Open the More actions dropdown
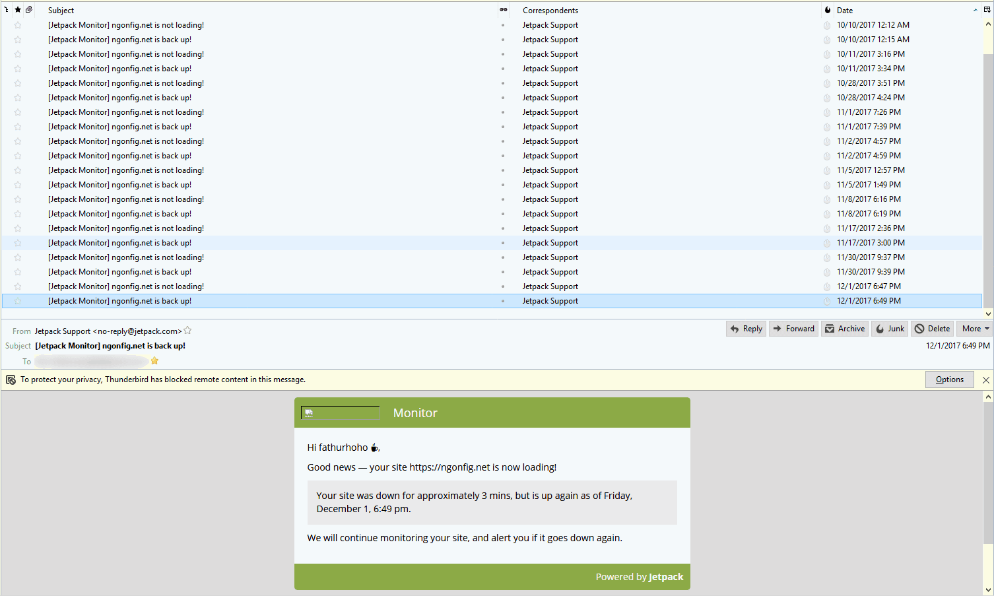This screenshot has width=994, height=596. (x=974, y=329)
